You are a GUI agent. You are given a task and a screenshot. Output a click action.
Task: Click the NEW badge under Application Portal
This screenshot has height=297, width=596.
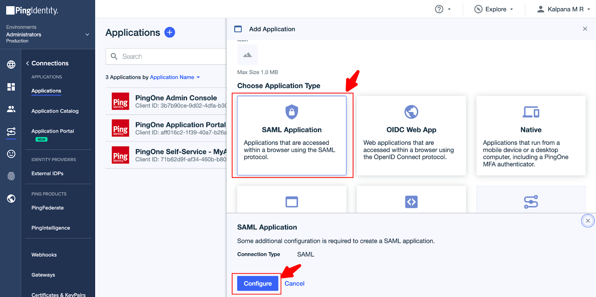(41, 140)
